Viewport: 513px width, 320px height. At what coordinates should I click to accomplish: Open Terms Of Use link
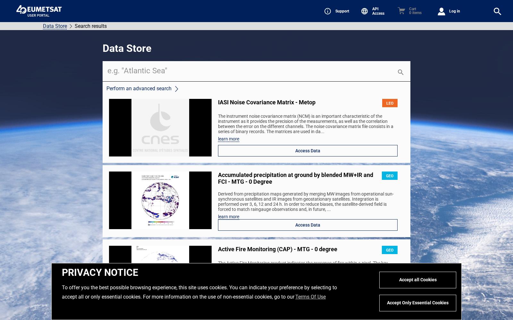(310, 297)
